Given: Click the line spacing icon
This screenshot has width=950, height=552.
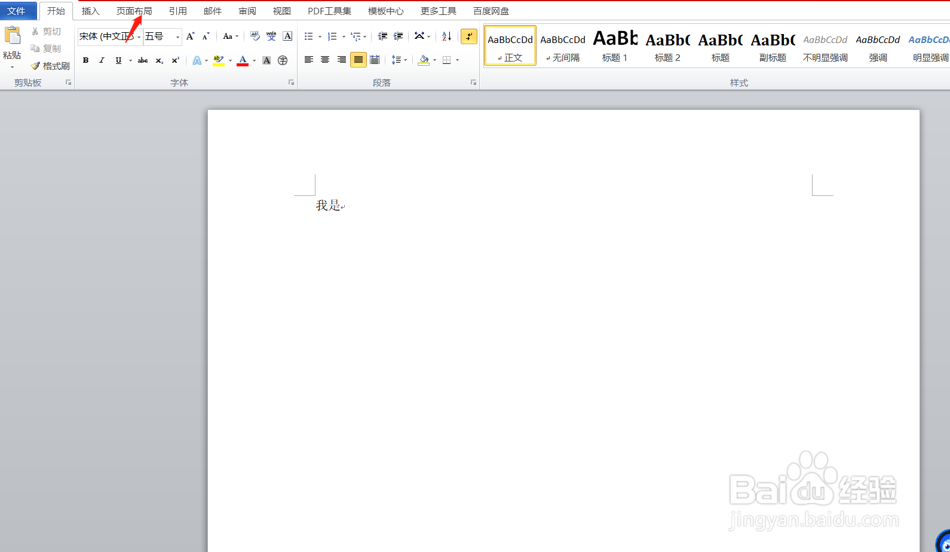Looking at the screenshot, I should click(396, 60).
